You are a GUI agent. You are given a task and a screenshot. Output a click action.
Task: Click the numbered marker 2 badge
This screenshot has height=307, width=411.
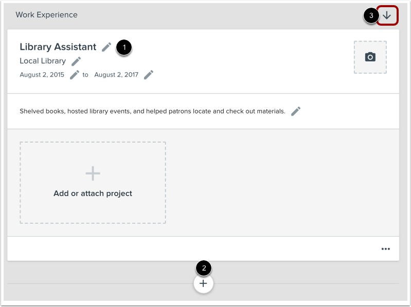tap(204, 267)
